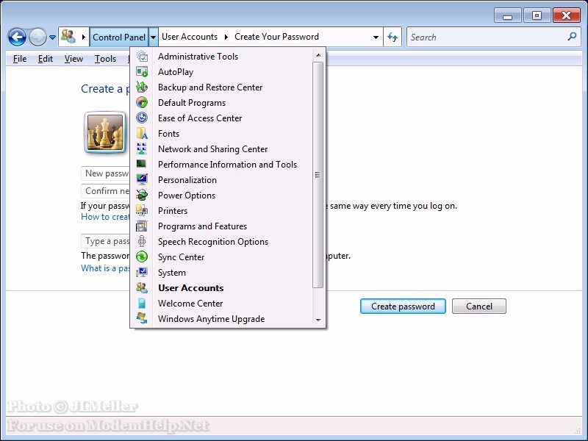This screenshot has width=588, height=441.
Task: Click the New password field
Action: click(x=106, y=173)
